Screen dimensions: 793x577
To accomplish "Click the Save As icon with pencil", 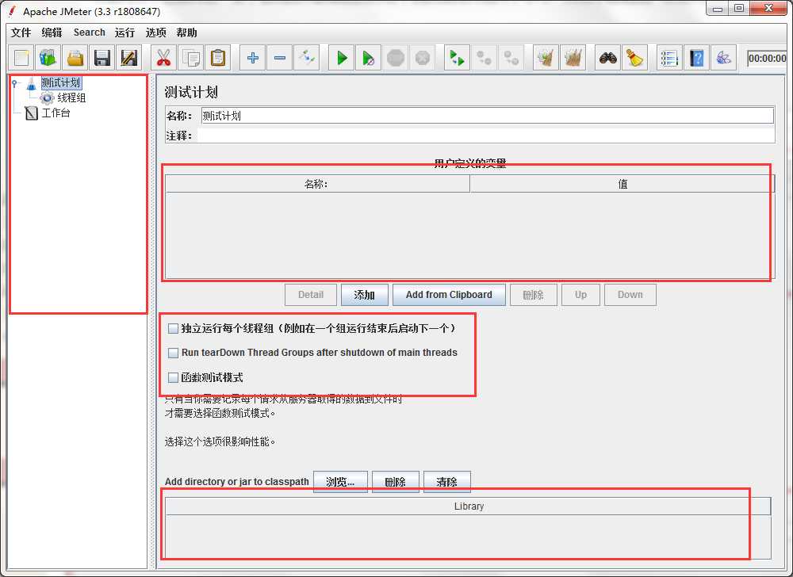I will tap(129, 58).
